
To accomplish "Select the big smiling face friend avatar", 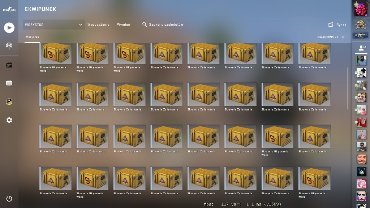I will [x=361, y=159].
